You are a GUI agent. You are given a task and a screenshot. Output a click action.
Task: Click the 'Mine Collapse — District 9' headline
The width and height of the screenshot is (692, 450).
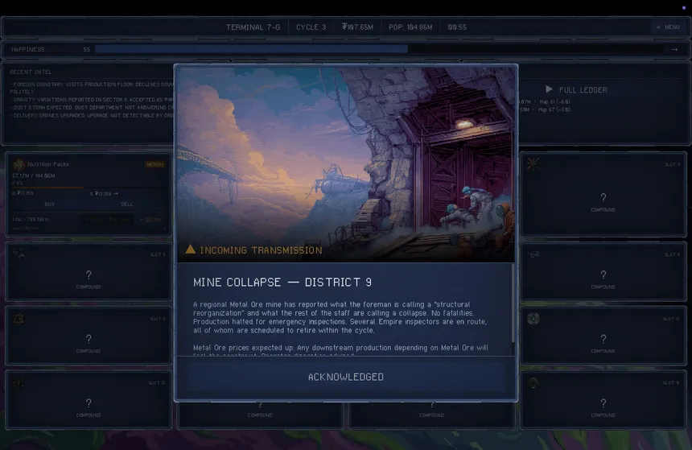point(282,283)
